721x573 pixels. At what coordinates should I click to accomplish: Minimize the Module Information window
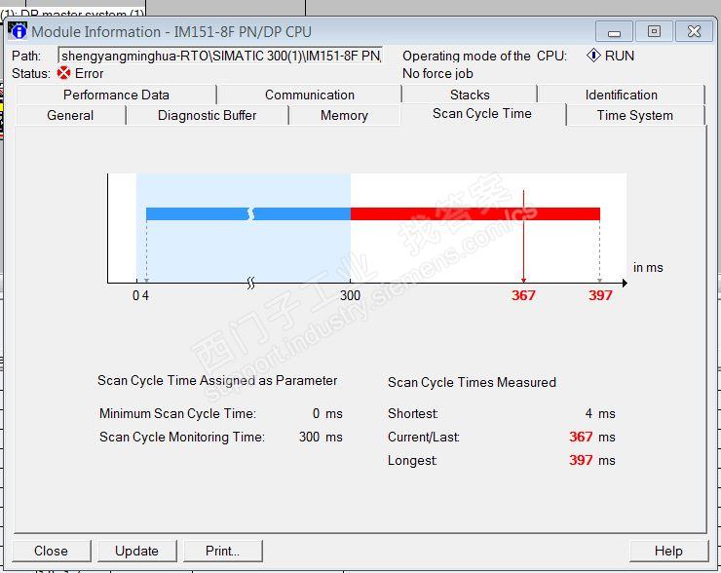614,32
